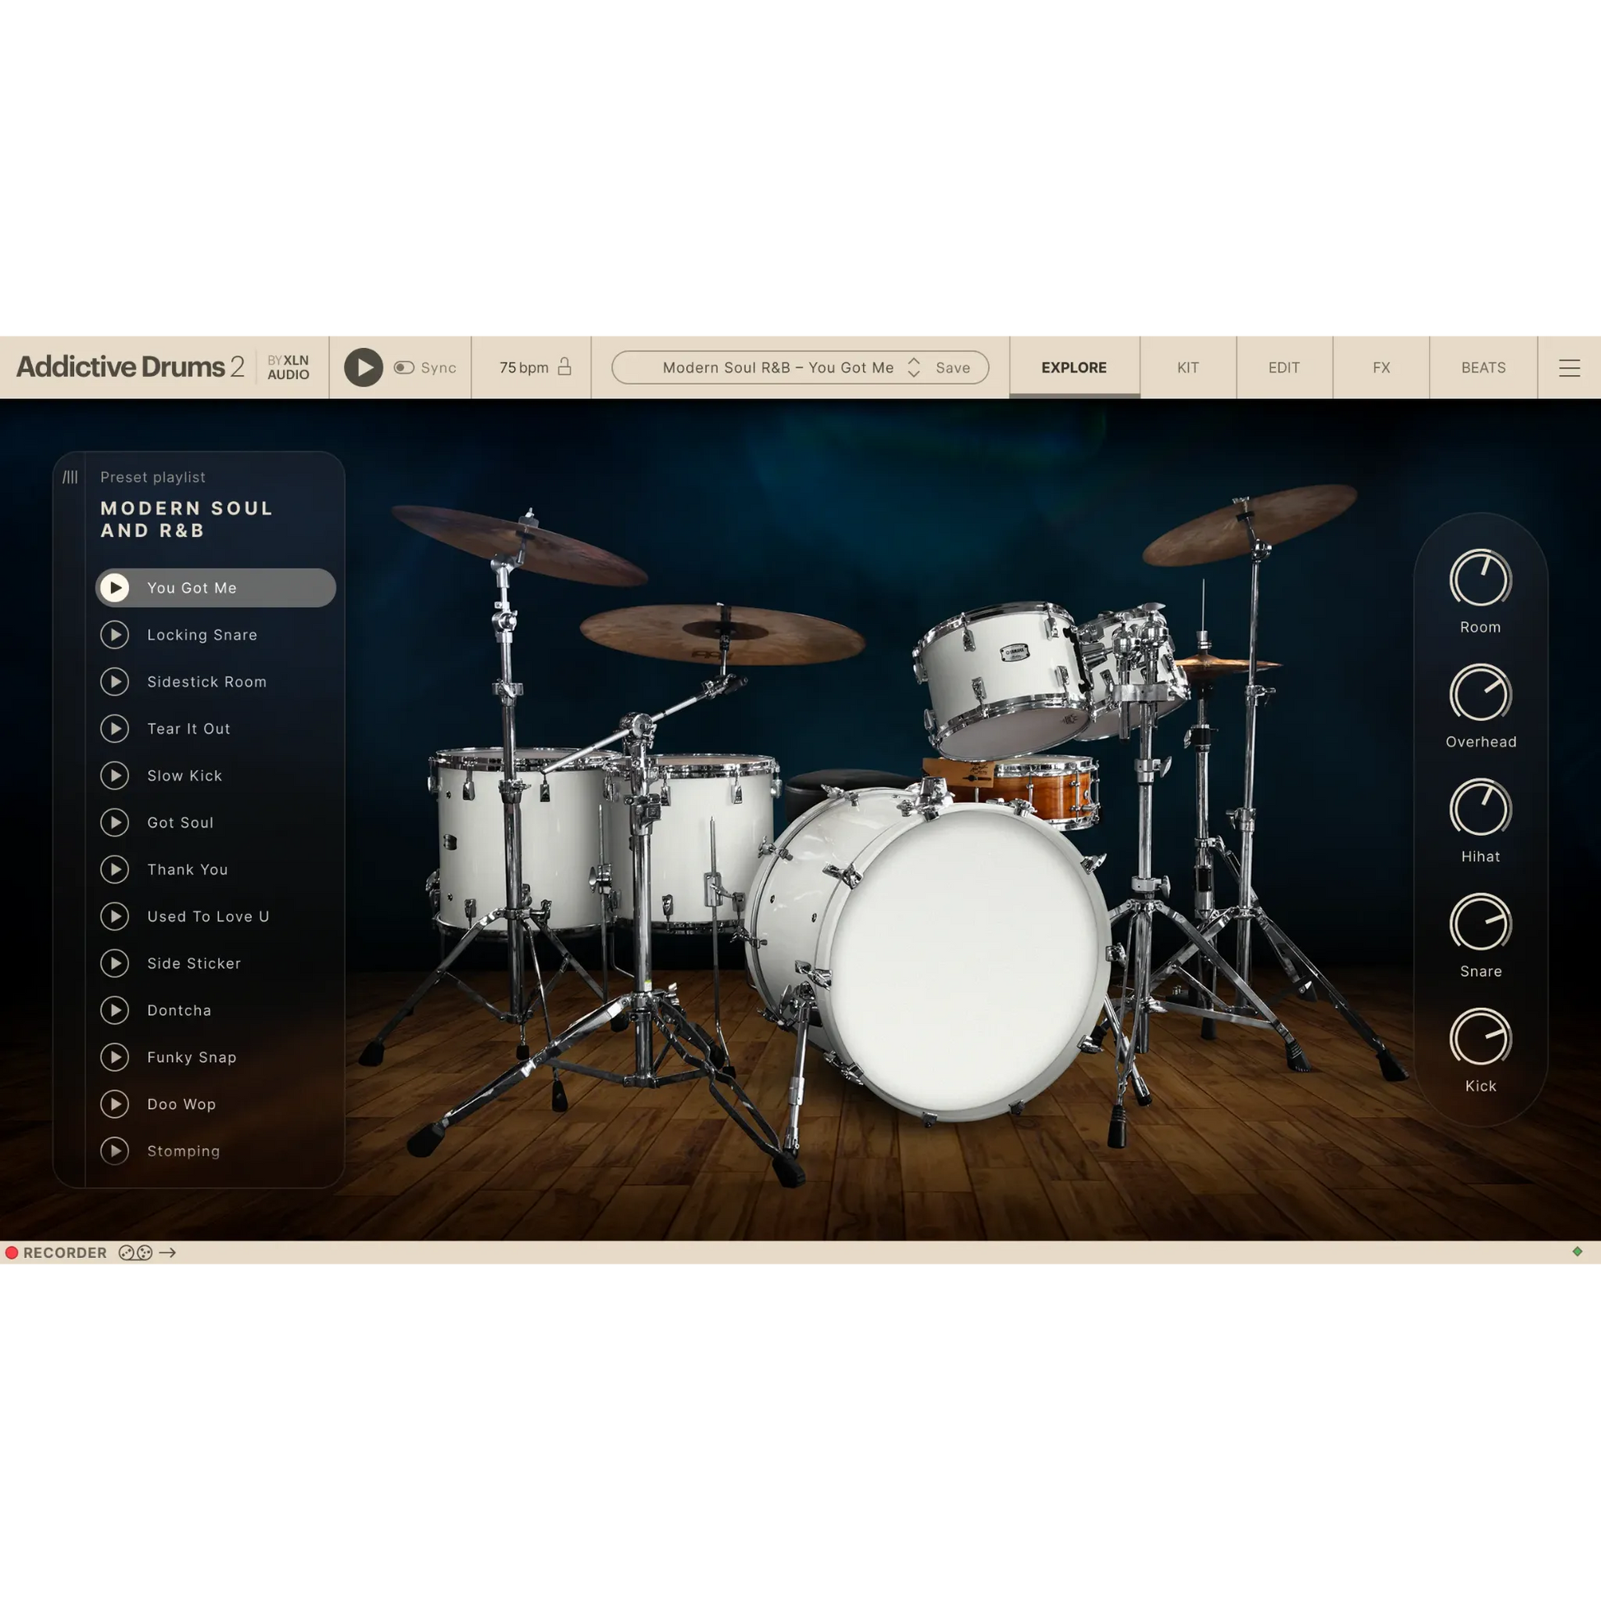This screenshot has height=1601, width=1601.
Task: Play the Tear It Out preset
Action: click(115, 728)
